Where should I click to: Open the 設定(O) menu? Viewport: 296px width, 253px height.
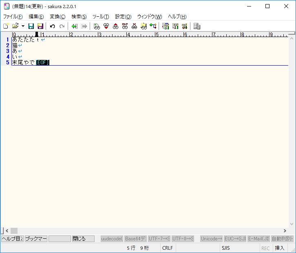[x=123, y=17]
